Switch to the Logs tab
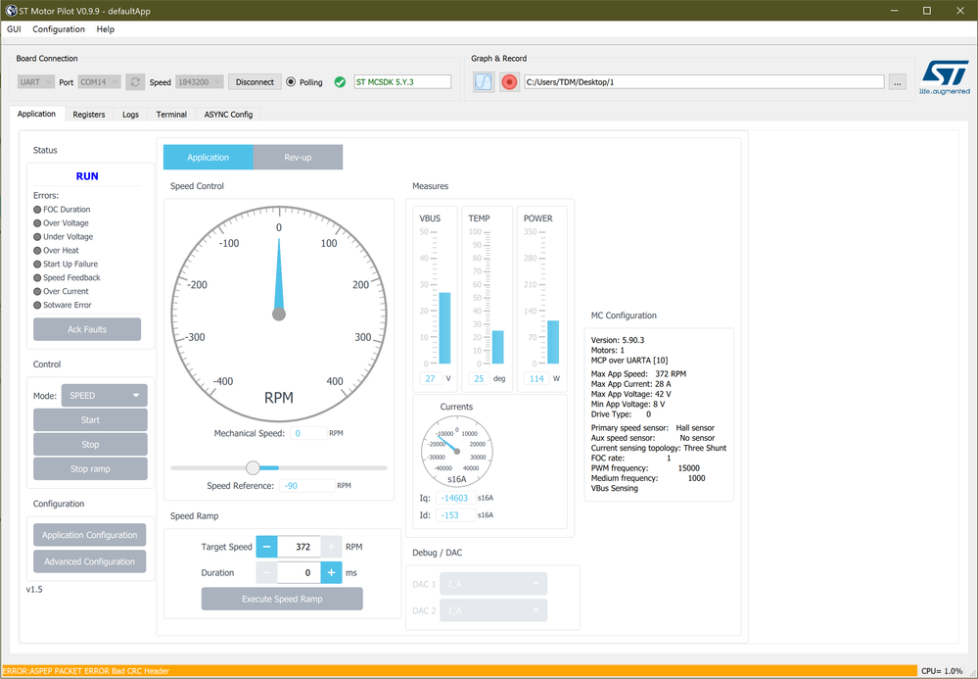The image size is (978, 679). [130, 115]
